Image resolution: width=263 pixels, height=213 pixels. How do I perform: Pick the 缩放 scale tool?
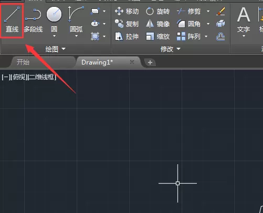pyautogui.click(x=157, y=36)
